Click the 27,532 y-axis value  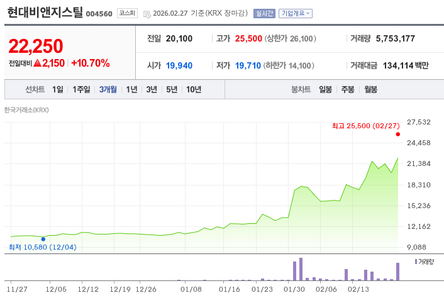click(x=418, y=122)
